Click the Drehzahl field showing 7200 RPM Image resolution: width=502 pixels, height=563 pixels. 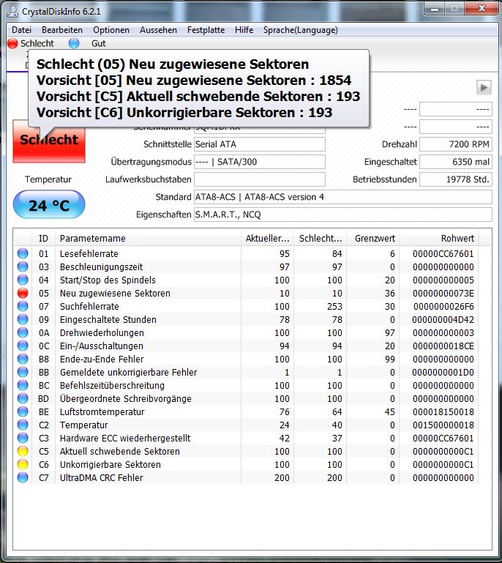pyautogui.click(x=455, y=144)
